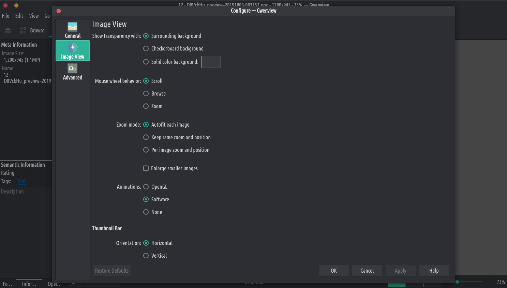The image size is (507, 288).
Task: Click the home icon in Gwenview toolbar
Action: (8, 30)
